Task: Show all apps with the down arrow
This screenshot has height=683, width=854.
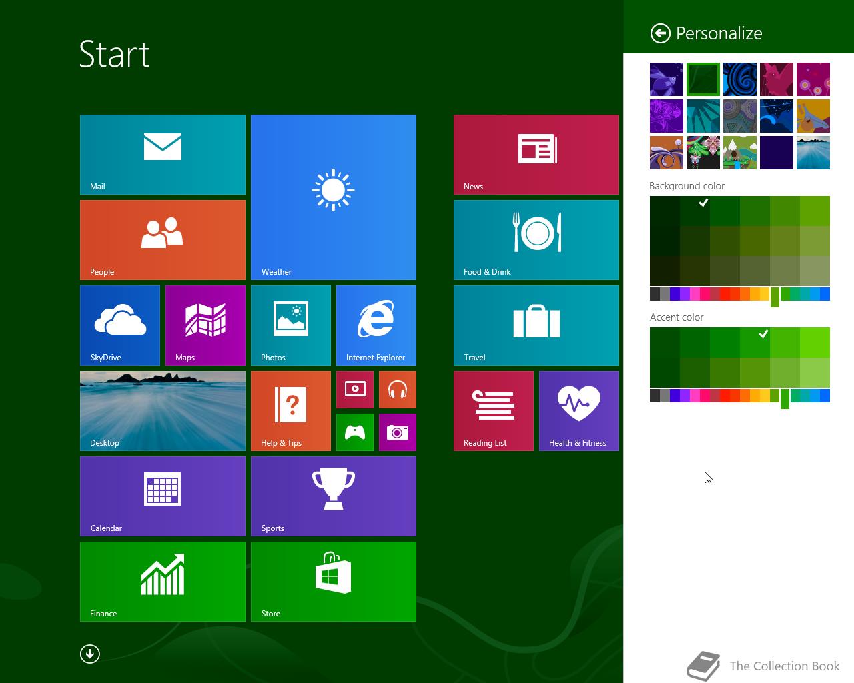Action: [x=90, y=654]
